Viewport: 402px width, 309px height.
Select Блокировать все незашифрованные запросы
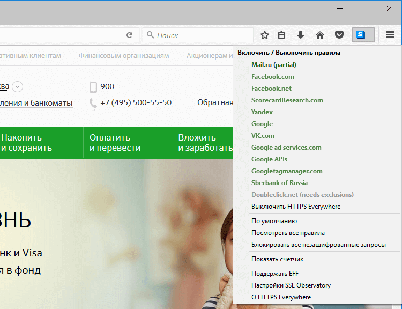318,245
